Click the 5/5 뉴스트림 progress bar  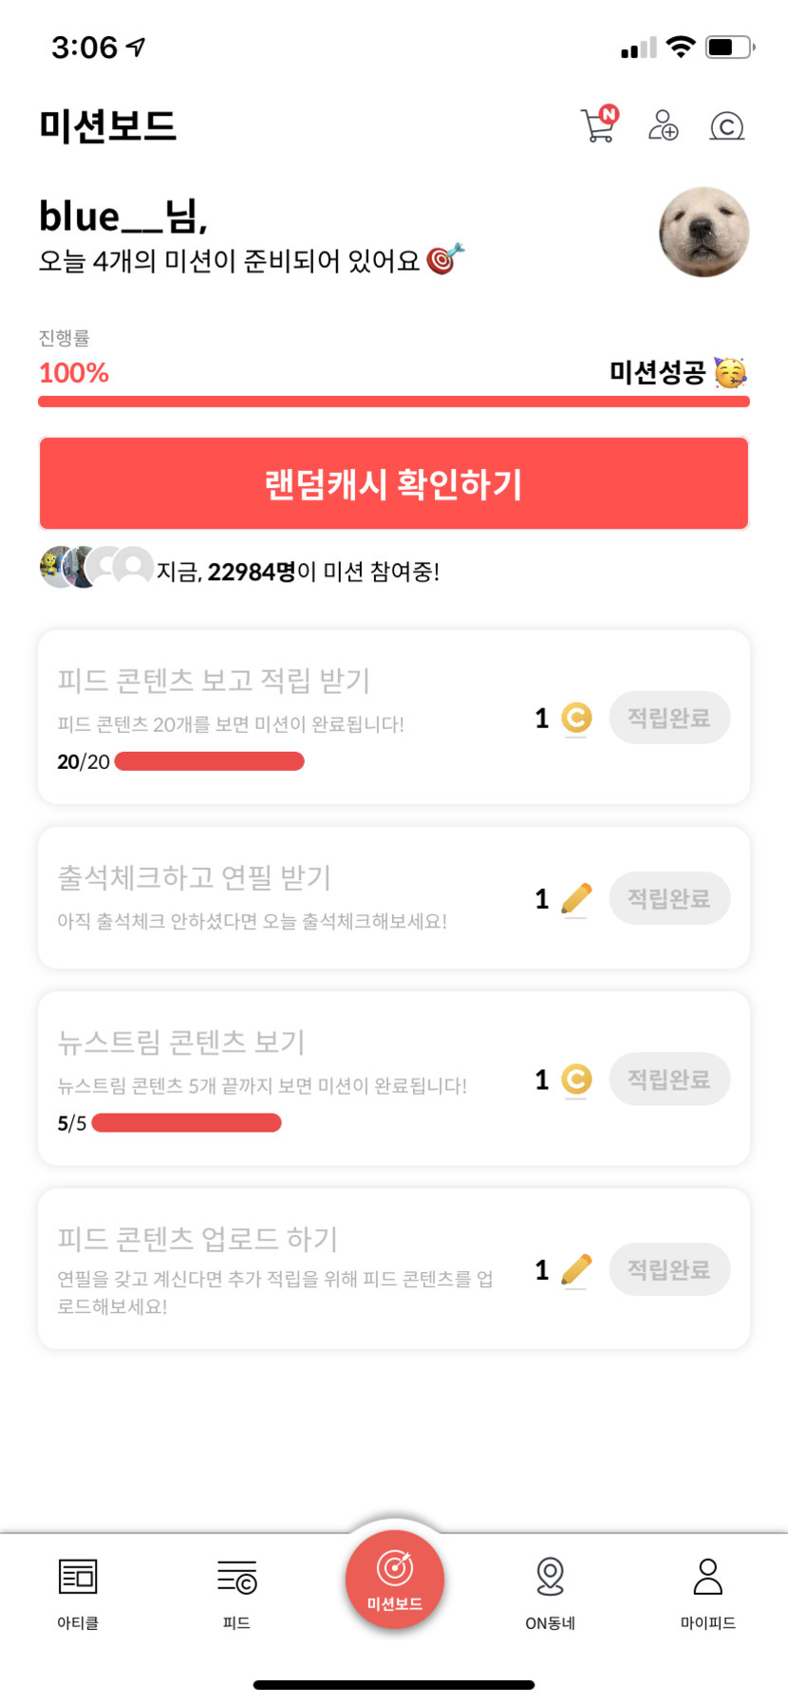pyautogui.click(x=187, y=1123)
